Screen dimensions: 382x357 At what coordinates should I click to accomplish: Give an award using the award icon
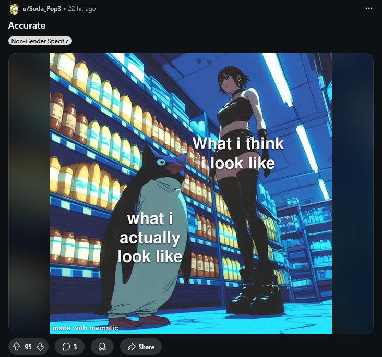102,347
